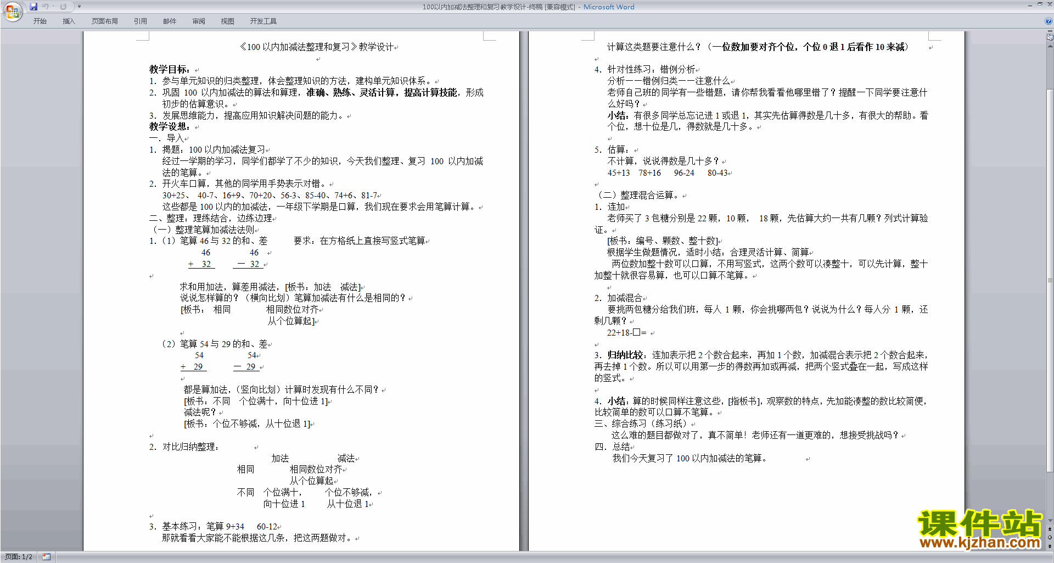This screenshot has height=563, width=1054.
Task: Click the macro recording icon in status bar
Action: (x=47, y=557)
